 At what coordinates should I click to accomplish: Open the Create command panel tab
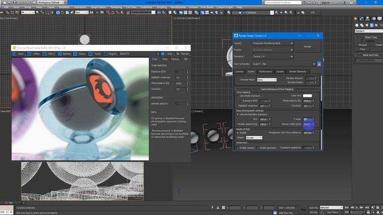355,19
